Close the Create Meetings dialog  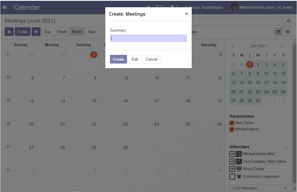[186, 14]
